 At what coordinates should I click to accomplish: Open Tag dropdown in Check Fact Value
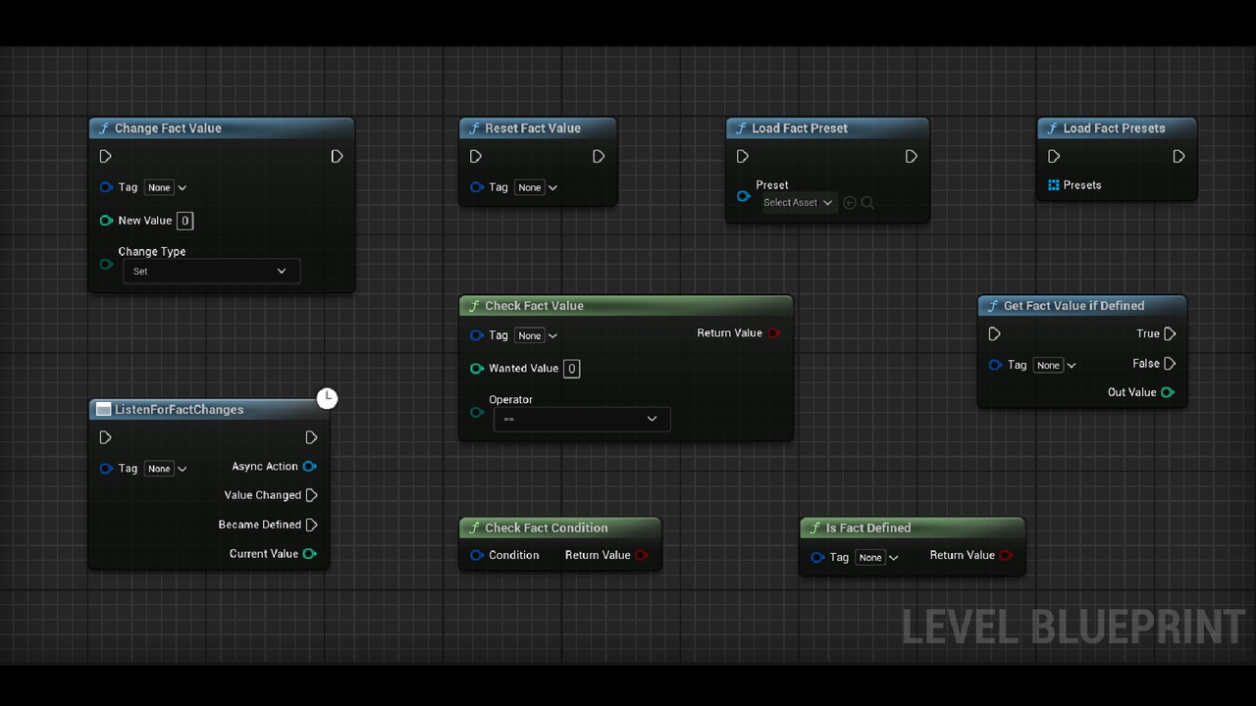coord(537,335)
